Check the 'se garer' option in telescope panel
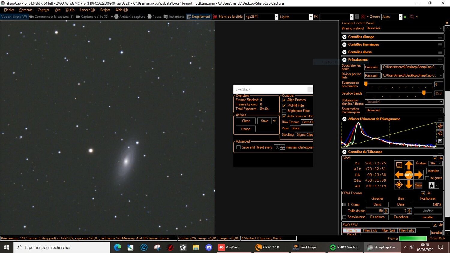Viewport: 450px width, 253px height. [x=427, y=178]
